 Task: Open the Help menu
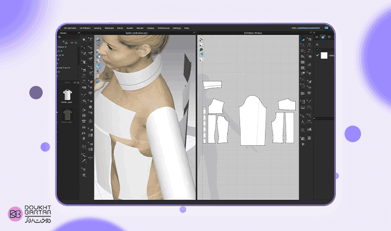(x=187, y=28)
